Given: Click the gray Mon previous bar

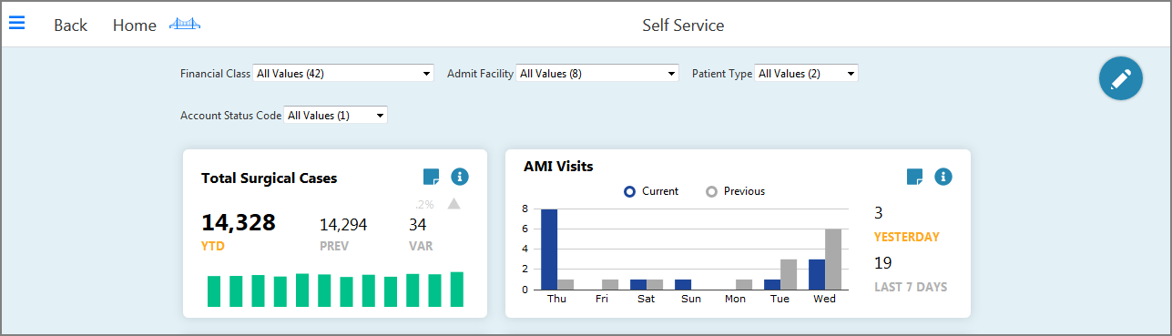Looking at the screenshot, I should pyautogui.click(x=744, y=284).
